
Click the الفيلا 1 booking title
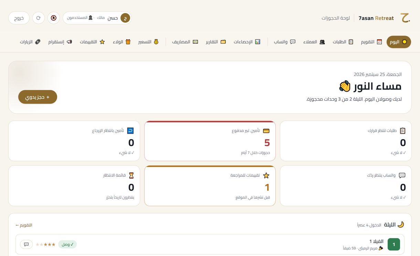click(376, 241)
